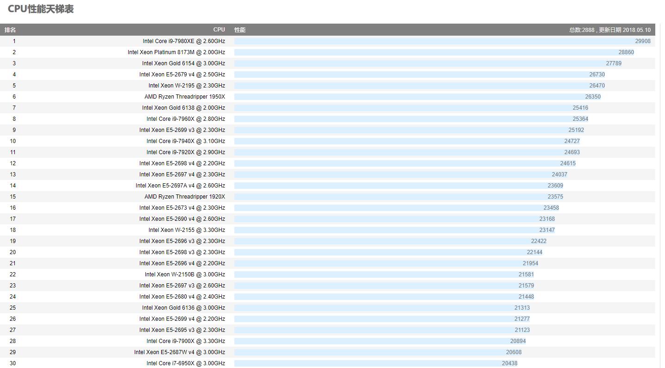Click the score value 25364
Viewport: 665px width, 368px height.
(580, 119)
